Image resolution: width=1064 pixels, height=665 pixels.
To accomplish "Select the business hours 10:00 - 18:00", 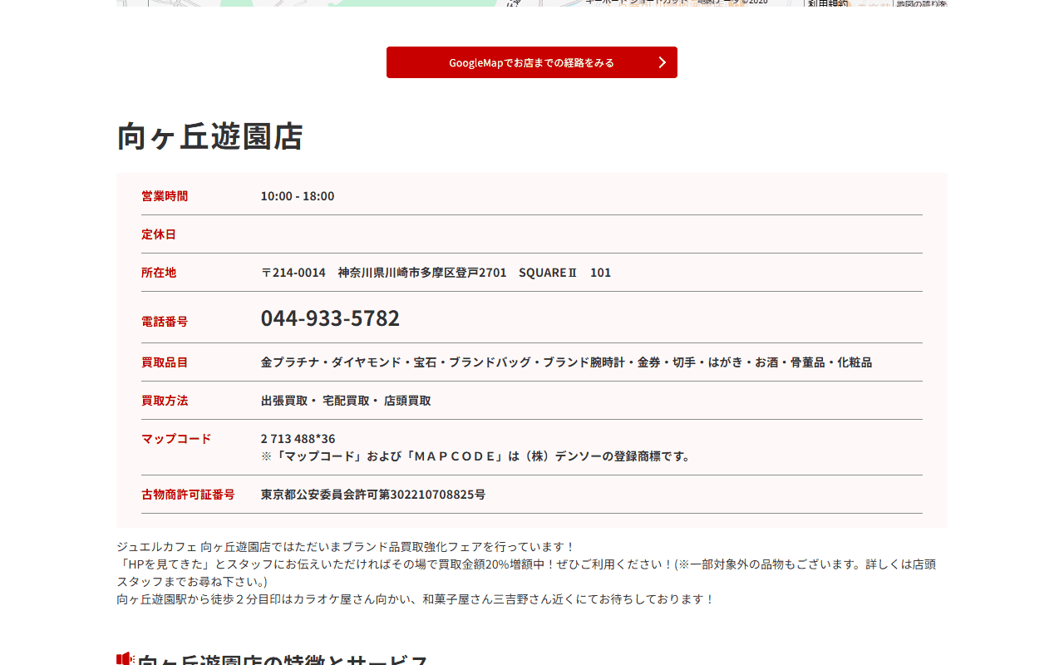I will [x=298, y=196].
